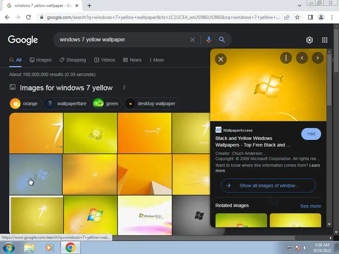Open Windows Explorer from taskbar

pos(29,248)
